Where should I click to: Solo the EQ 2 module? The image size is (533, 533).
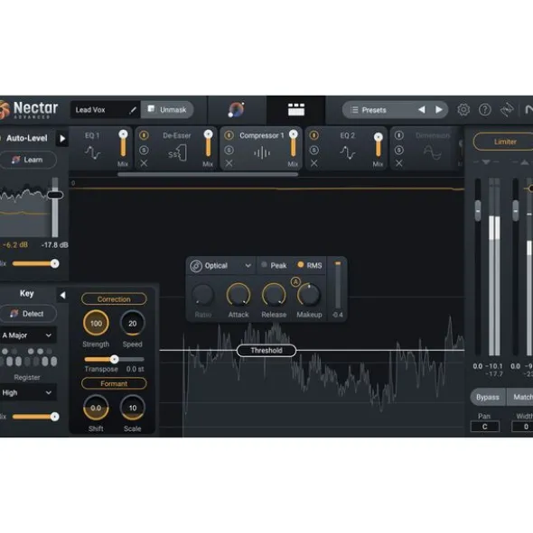[314, 150]
